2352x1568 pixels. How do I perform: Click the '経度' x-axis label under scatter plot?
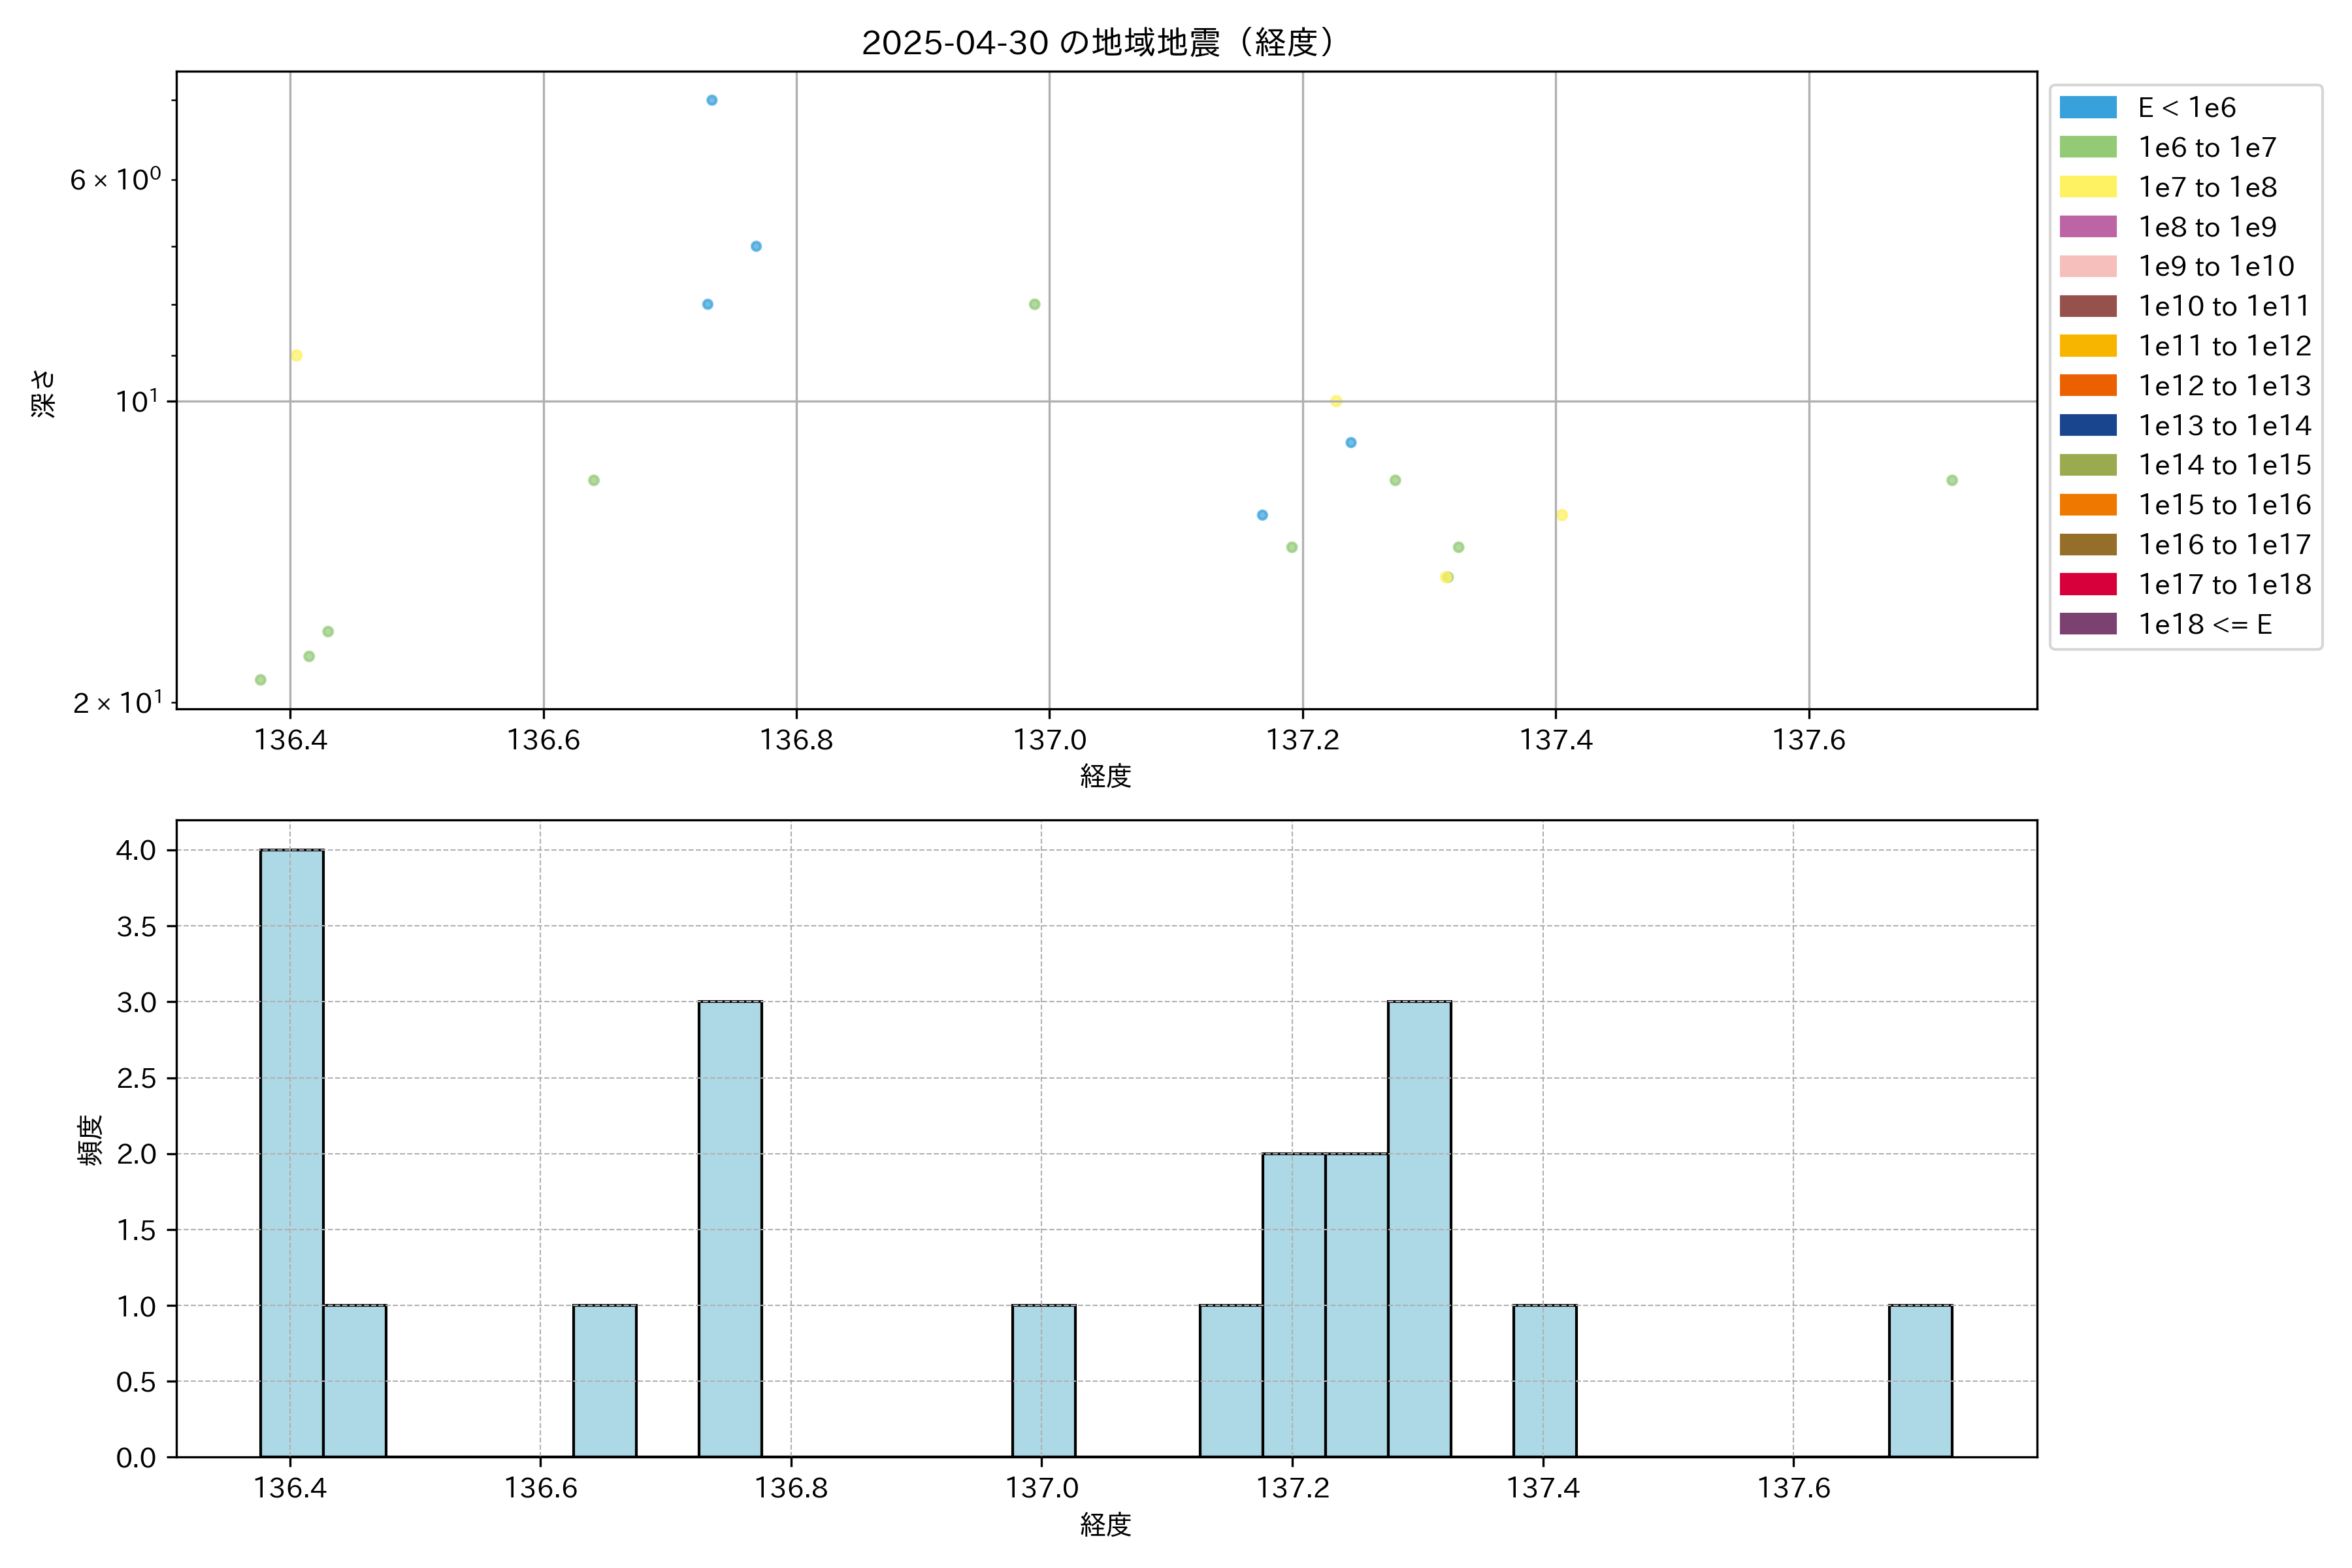(x=1105, y=776)
